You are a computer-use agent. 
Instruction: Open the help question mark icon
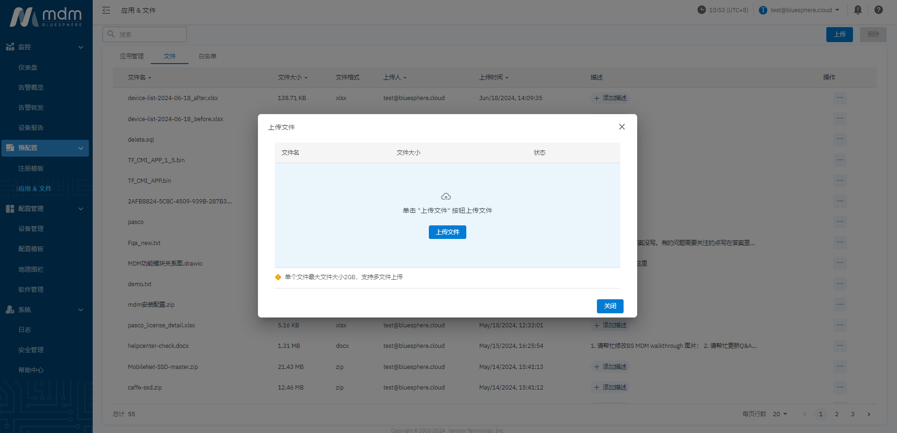(879, 10)
